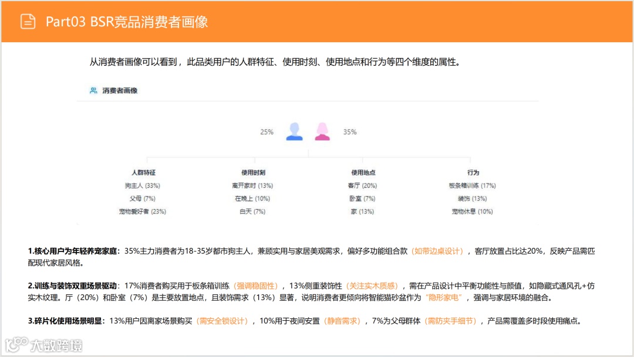Click the 25% male percentage
634x357 pixels.
[267, 132]
